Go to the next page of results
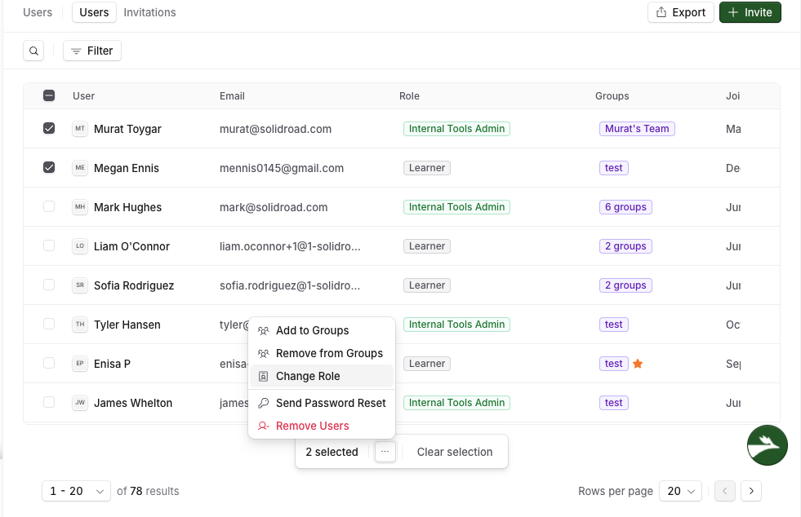801x517 pixels. pos(751,491)
